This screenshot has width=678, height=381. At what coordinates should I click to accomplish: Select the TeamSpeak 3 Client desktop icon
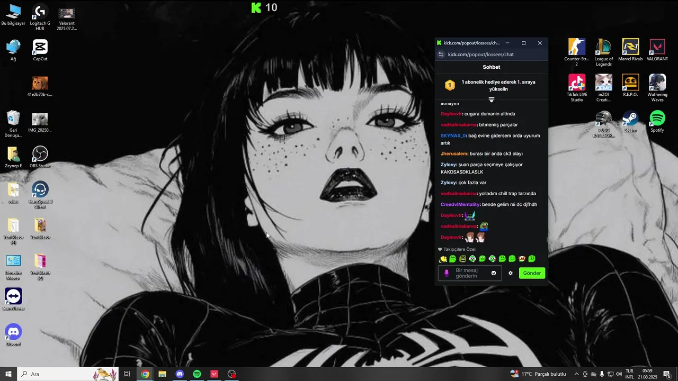coord(40,195)
